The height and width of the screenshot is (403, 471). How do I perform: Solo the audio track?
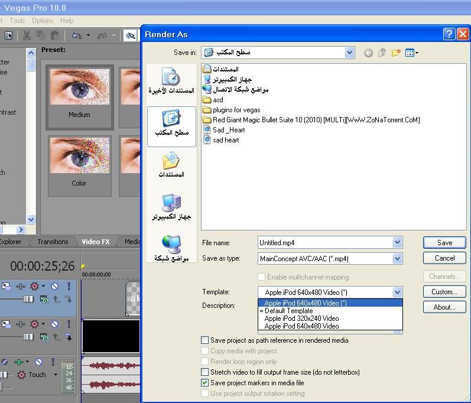coord(53,362)
